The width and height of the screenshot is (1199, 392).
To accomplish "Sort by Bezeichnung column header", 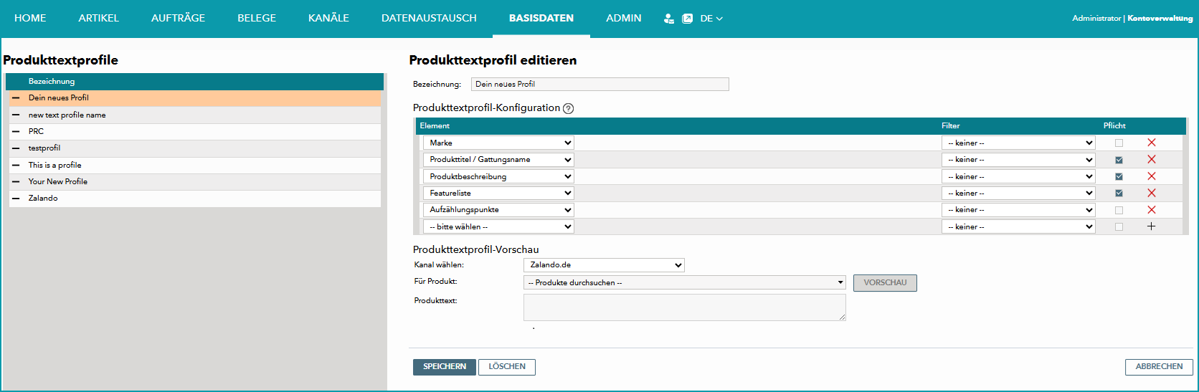I will click(x=52, y=82).
